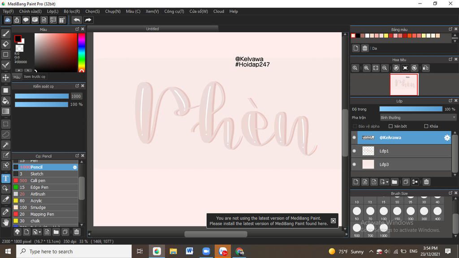Open Công cụ(T) menu

click(x=174, y=11)
